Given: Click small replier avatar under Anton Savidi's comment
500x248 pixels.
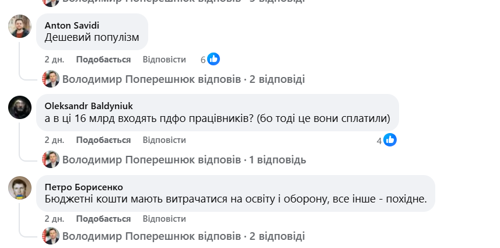Looking at the screenshot, I should (51, 79).
